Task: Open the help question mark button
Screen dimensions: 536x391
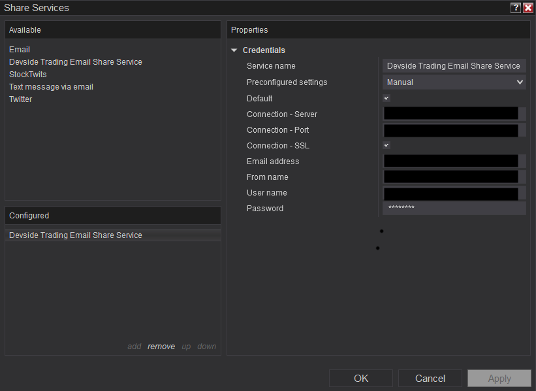Action: 516,8
